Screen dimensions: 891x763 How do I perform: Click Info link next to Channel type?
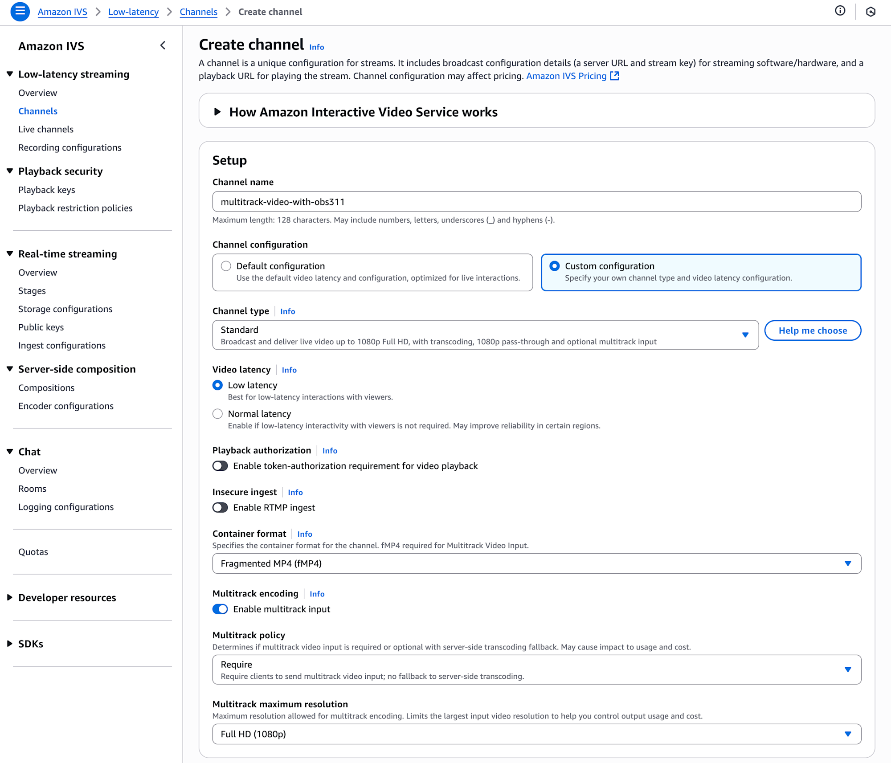(x=288, y=311)
